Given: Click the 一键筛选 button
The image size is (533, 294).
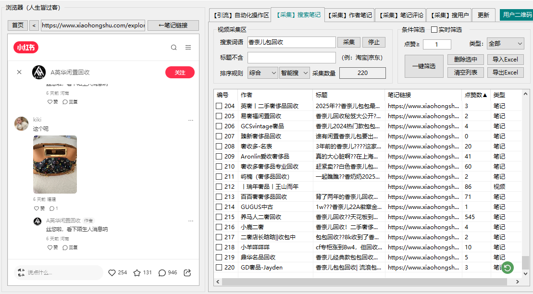Looking at the screenshot, I should (424, 66).
